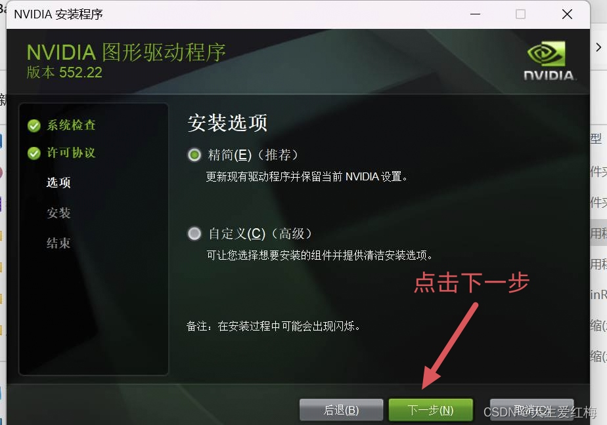Click the NVIDIA 图形驱动程序 title banner
The height and width of the screenshot is (425, 607).
pos(126,52)
